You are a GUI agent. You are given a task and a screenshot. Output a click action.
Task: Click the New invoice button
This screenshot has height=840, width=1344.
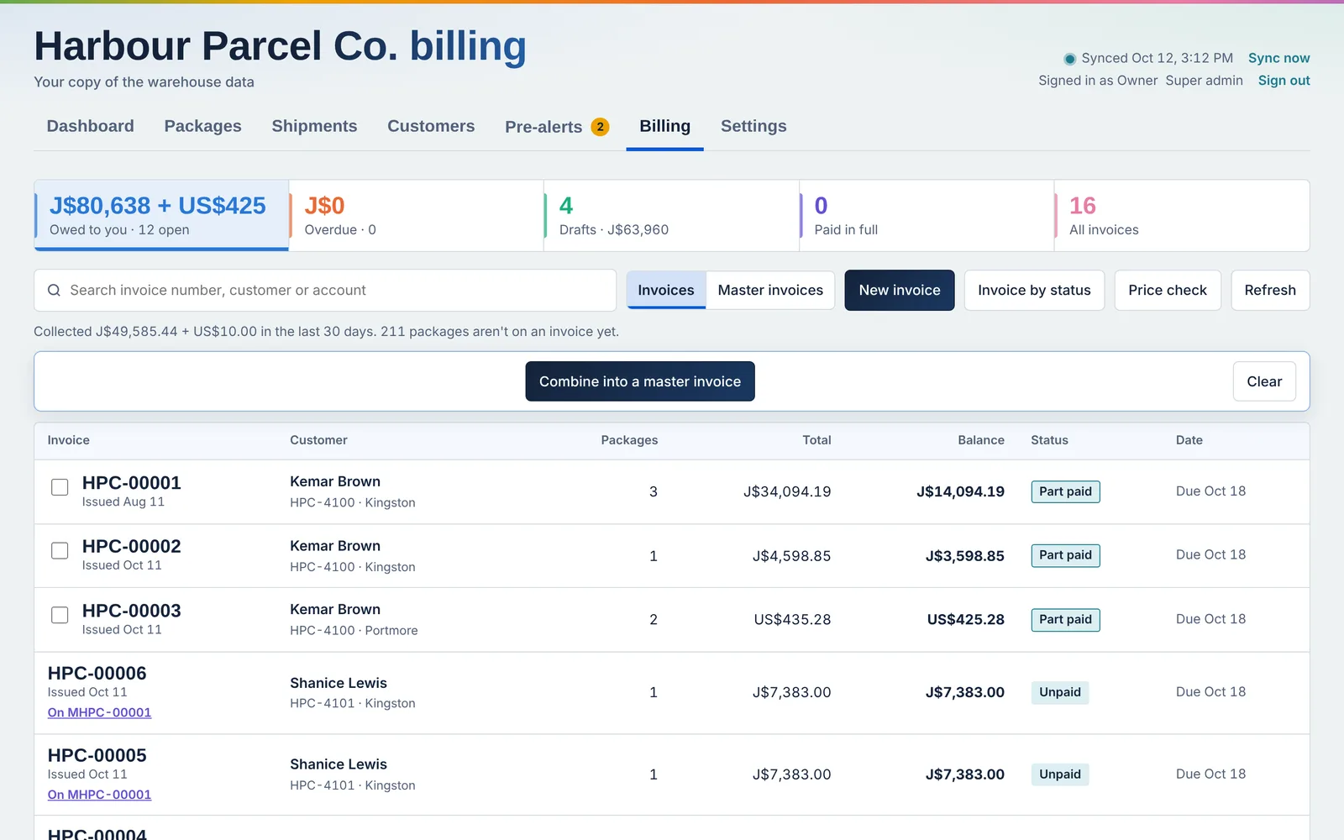tap(900, 290)
